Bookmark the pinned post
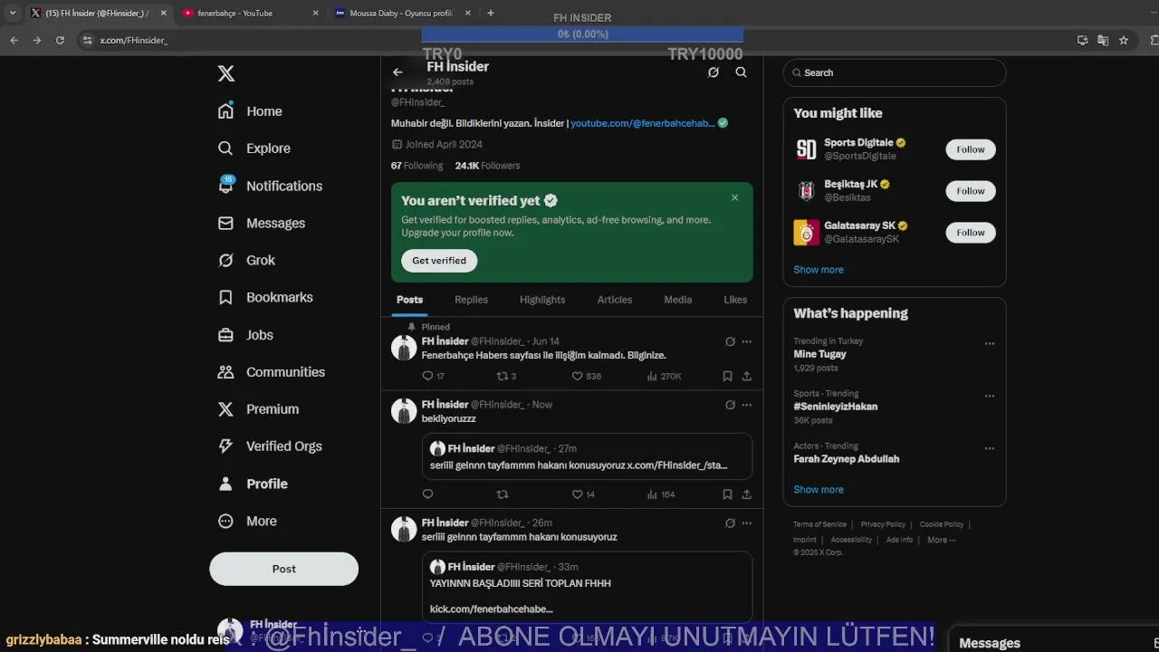The image size is (1159, 652). click(x=727, y=376)
